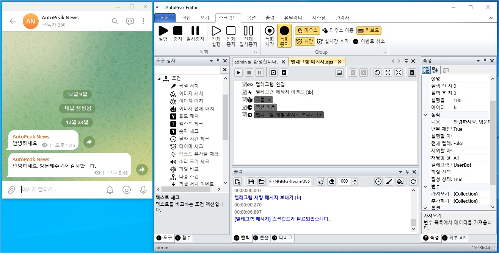
Task: Switch to 외부 API tab
Action: pos(455,238)
